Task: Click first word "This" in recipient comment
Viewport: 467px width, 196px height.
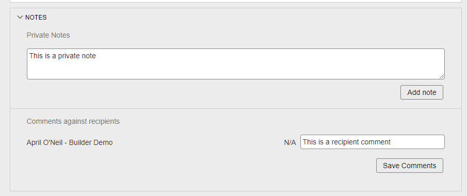Action: 310,142
